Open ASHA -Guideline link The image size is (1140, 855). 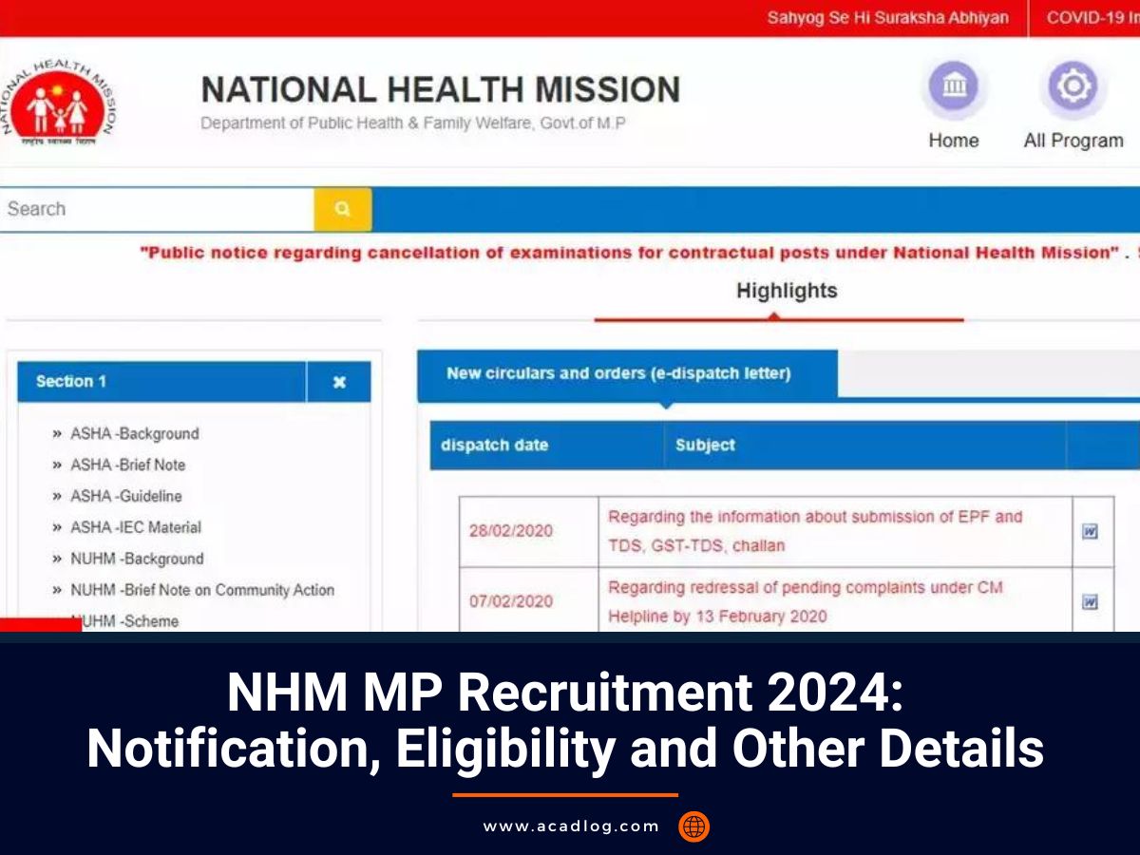(126, 497)
